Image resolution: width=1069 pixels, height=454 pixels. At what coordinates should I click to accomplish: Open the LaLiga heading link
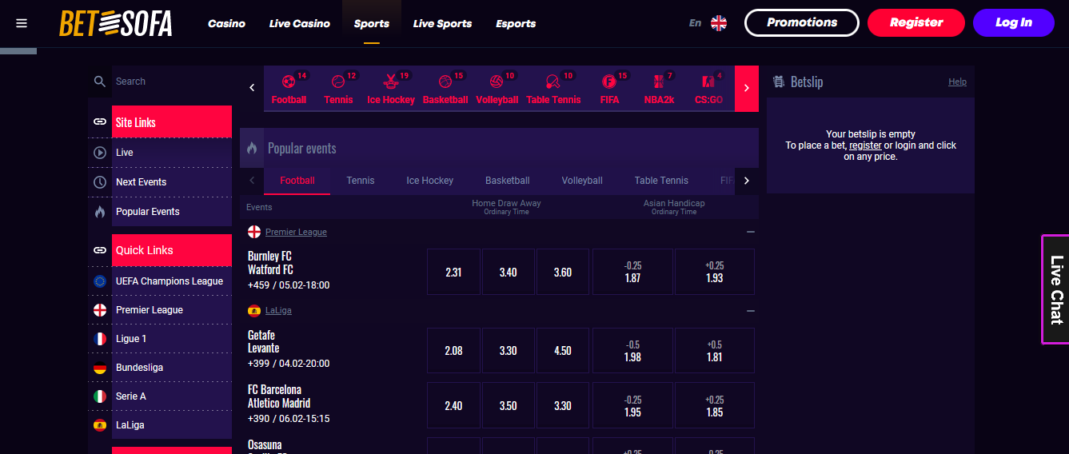[278, 311]
